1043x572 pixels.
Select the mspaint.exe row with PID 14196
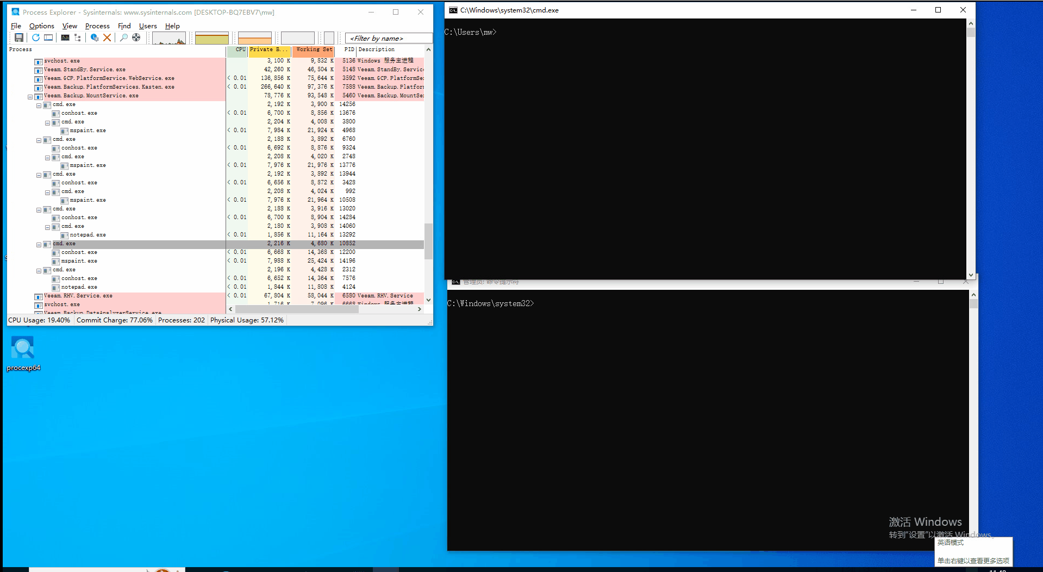pyautogui.click(x=216, y=261)
